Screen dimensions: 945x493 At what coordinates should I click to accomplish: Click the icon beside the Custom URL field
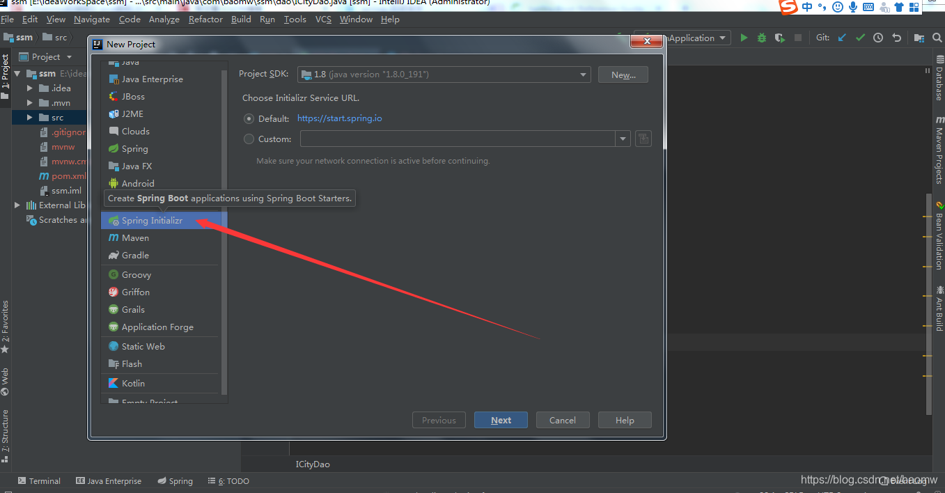point(643,139)
